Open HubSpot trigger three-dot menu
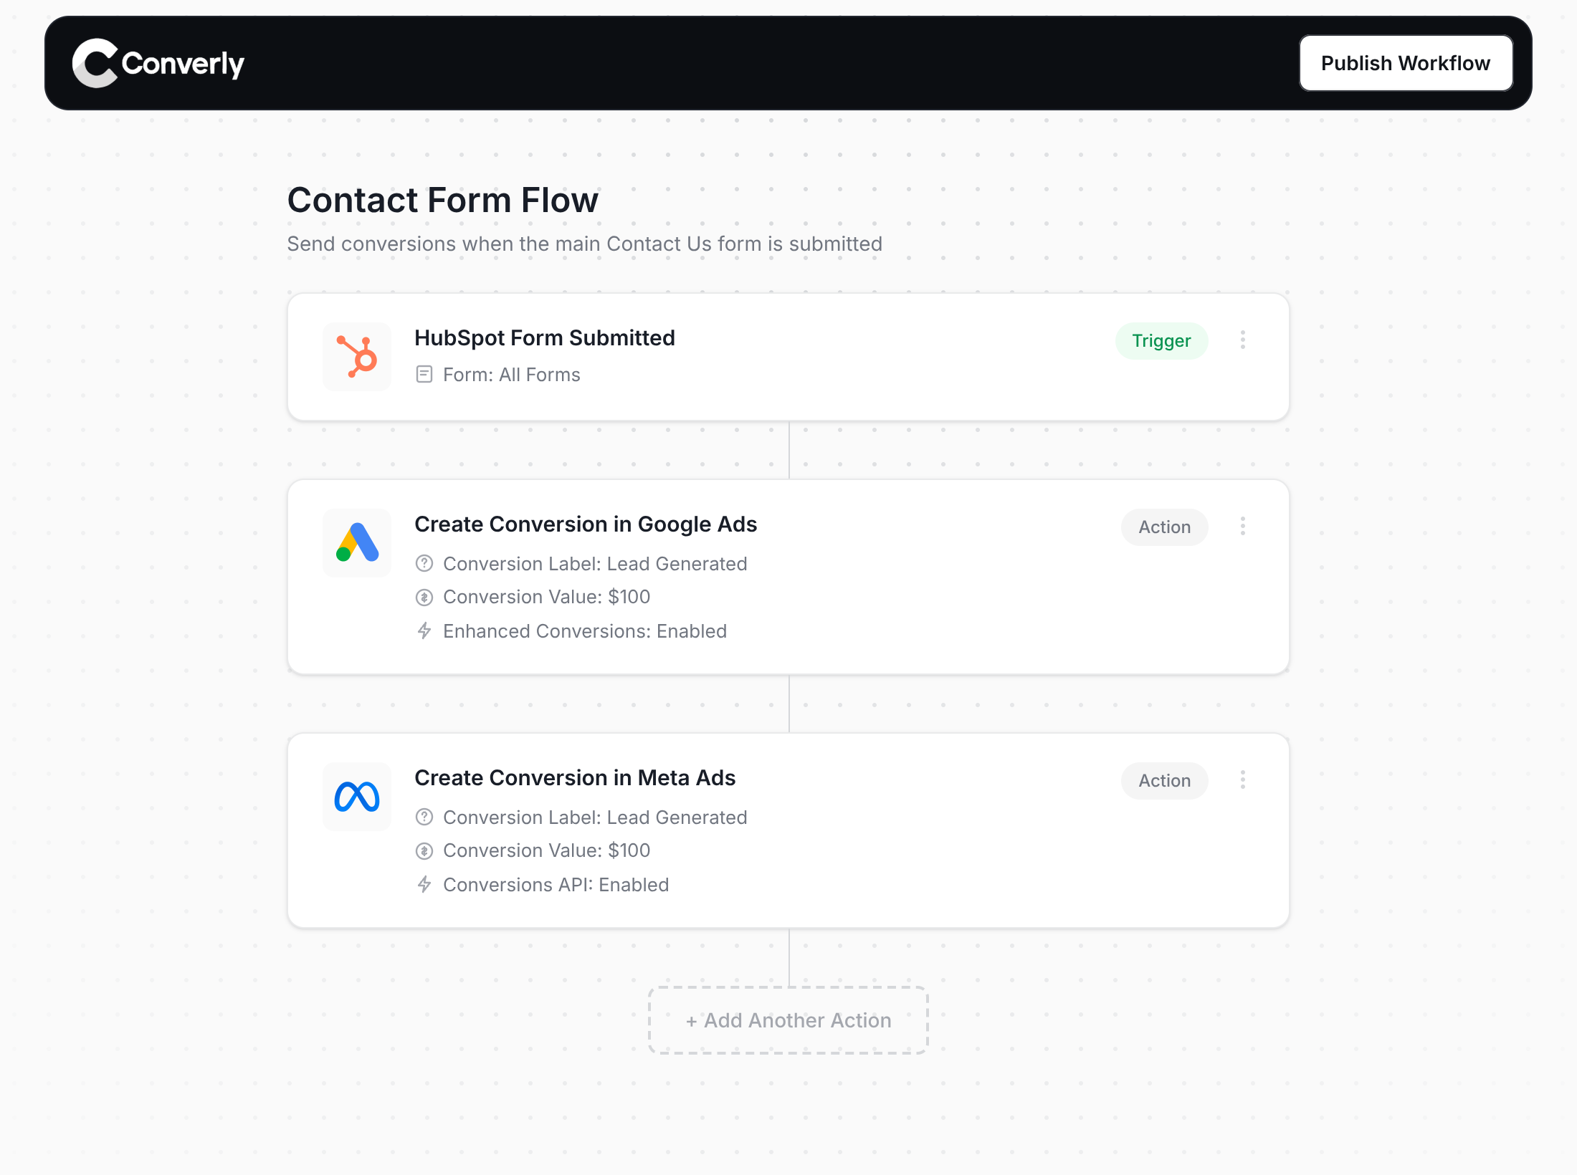This screenshot has height=1175, width=1577. pyautogui.click(x=1243, y=340)
